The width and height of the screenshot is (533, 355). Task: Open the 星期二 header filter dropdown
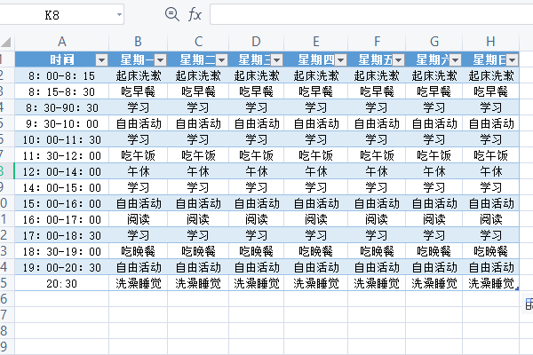221,60
